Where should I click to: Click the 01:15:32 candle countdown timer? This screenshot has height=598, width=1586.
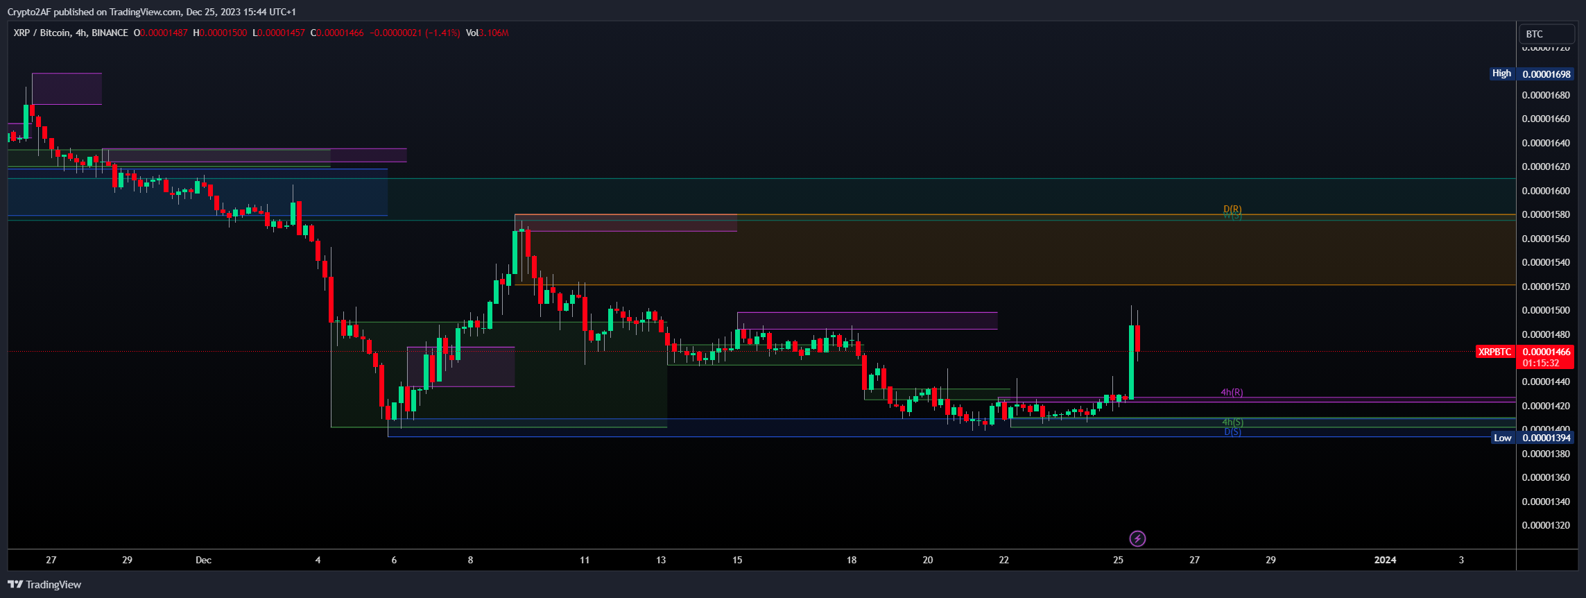coord(1541,363)
